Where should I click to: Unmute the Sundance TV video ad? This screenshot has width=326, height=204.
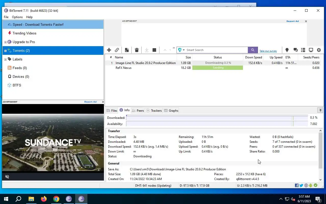pyautogui.click(x=7, y=177)
